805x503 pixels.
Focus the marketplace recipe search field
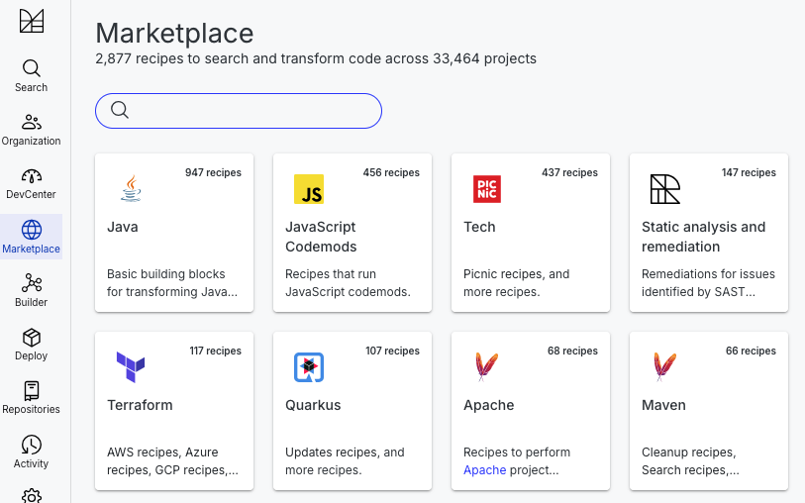tap(239, 111)
